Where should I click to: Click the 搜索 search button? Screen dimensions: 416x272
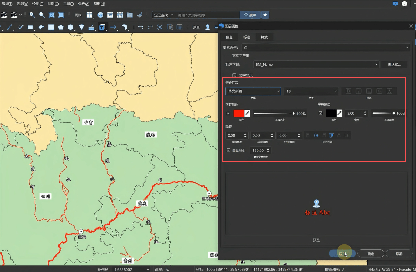[x=250, y=15]
